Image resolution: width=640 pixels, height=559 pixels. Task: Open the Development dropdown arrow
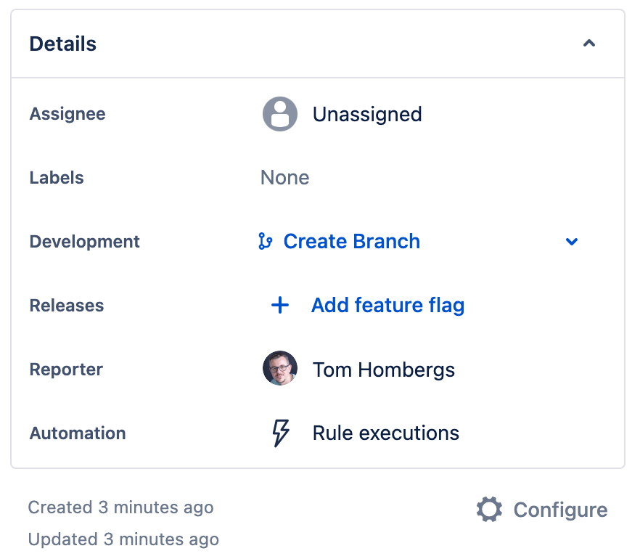tap(572, 242)
